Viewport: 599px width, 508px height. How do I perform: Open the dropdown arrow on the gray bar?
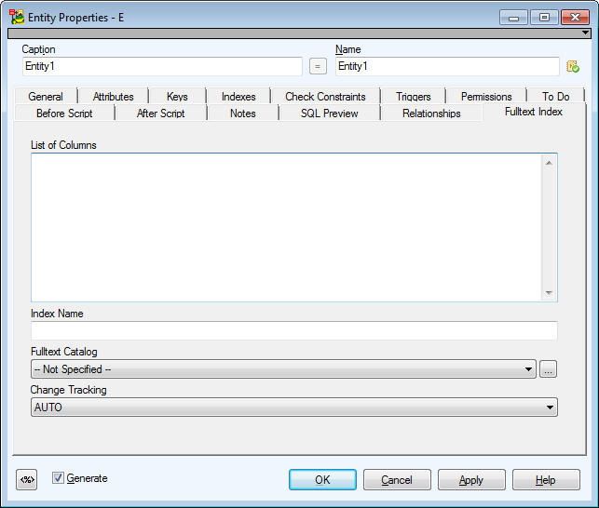[x=585, y=33]
